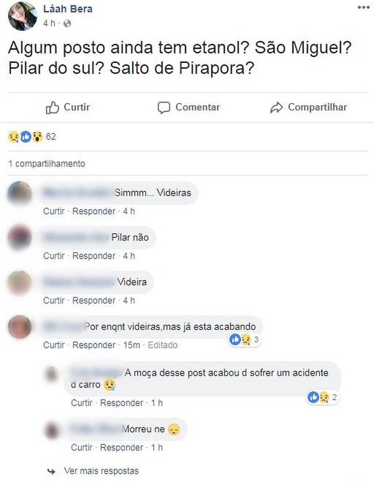Viewport: 374px width, 485px height.
Task: Open Láah Bera's profile picture
Action: 22,16
